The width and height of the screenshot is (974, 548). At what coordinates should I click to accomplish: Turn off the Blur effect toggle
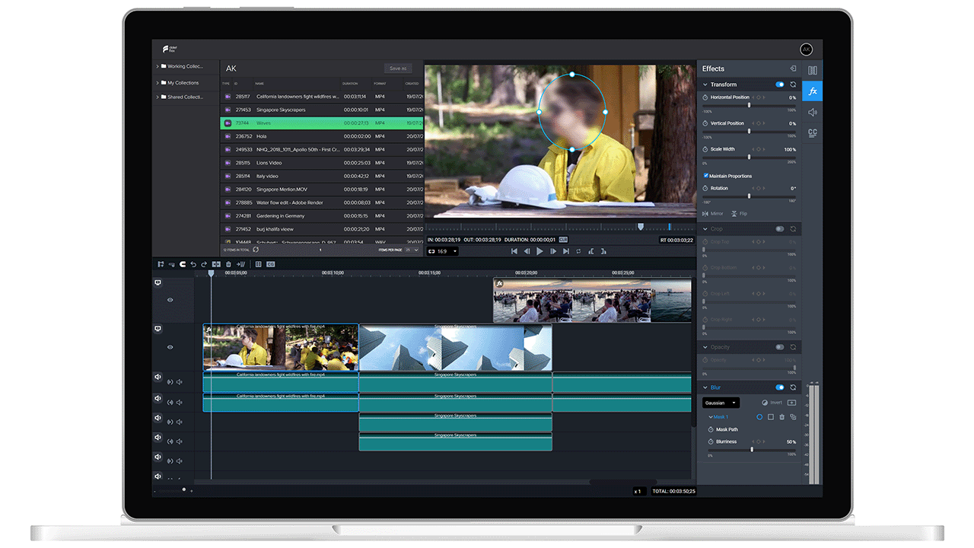click(x=780, y=387)
